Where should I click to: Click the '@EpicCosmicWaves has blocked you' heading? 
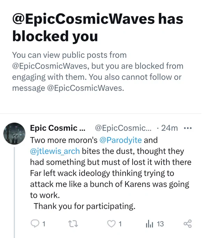coord(98,27)
